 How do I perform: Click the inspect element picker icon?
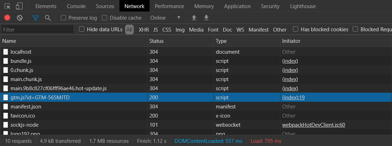pyautogui.click(x=8, y=6)
